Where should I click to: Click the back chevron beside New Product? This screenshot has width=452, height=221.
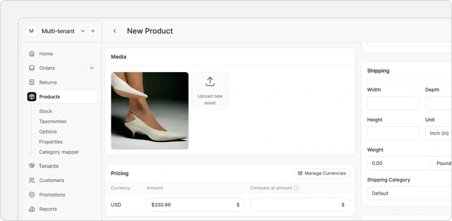114,31
